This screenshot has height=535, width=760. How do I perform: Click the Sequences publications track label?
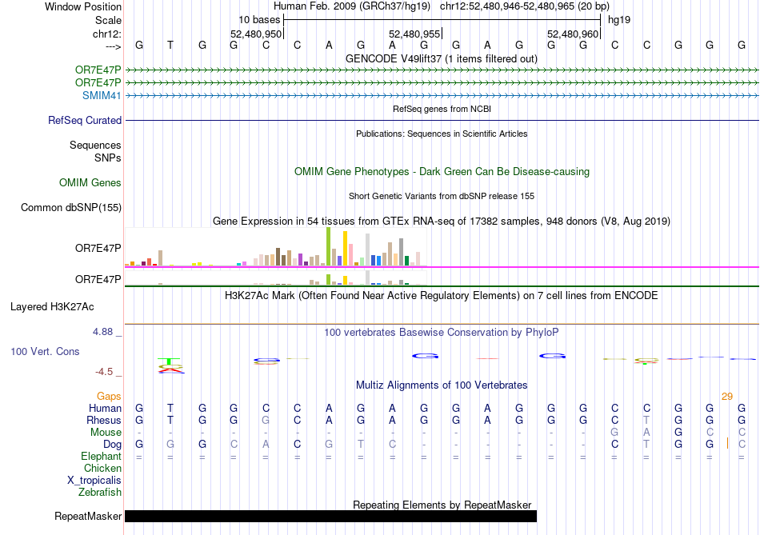[95, 145]
